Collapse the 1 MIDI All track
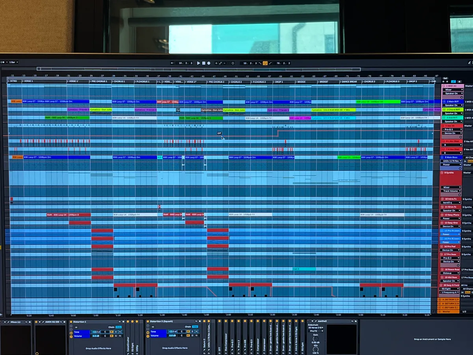Image resolution: width=473 pixels, height=355 pixels. 443,86
